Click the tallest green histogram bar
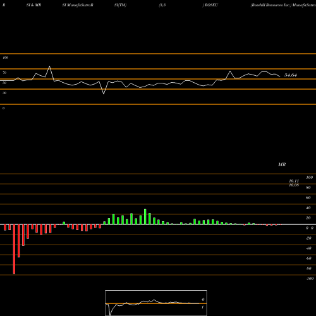The width and height of the screenshot is (316, 316). [x=145, y=217]
